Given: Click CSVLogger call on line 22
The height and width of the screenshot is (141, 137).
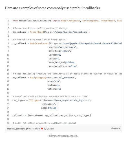Looking at the screenshot, I should (34, 100).
